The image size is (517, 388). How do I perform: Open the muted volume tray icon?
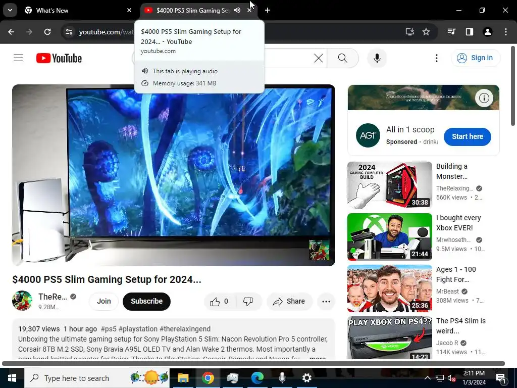451,378
